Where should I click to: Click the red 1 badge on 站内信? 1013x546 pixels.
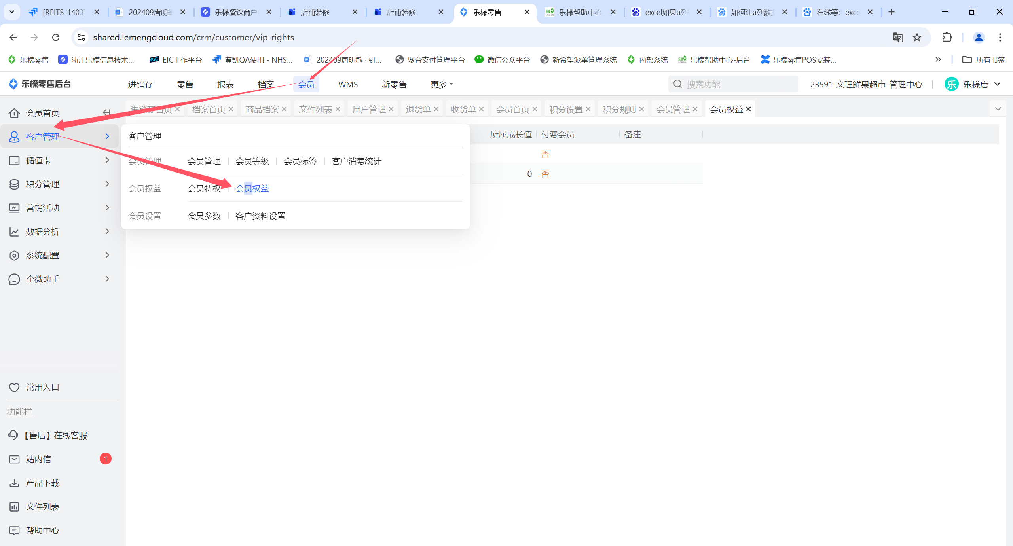point(106,459)
